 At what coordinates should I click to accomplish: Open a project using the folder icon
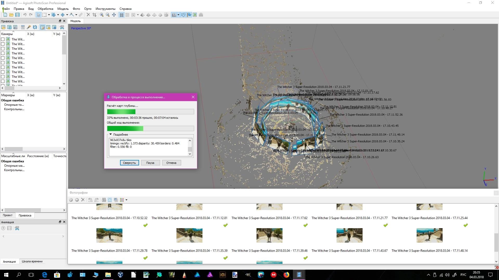coord(11,15)
